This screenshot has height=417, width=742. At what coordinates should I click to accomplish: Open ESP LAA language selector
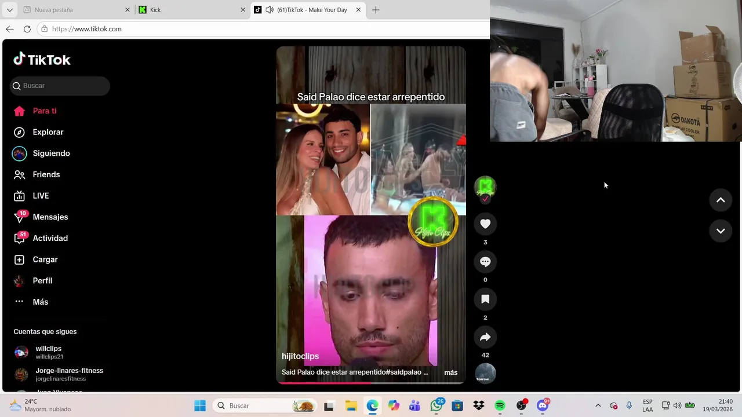click(x=648, y=405)
